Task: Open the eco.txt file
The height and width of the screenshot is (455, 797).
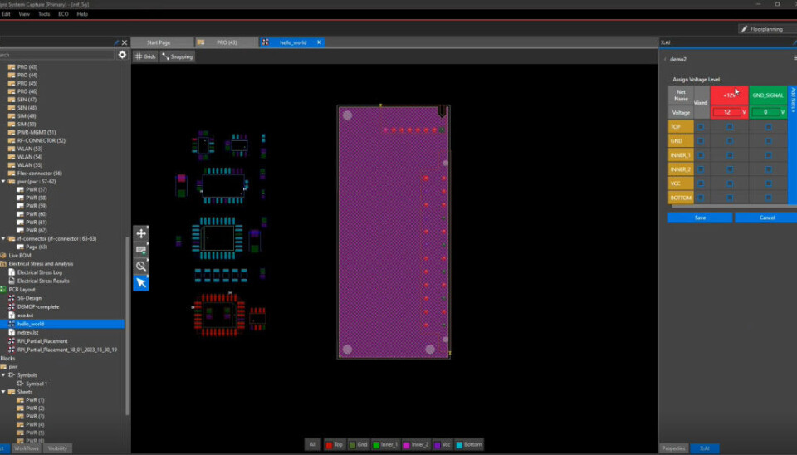Action: (x=25, y=316)
